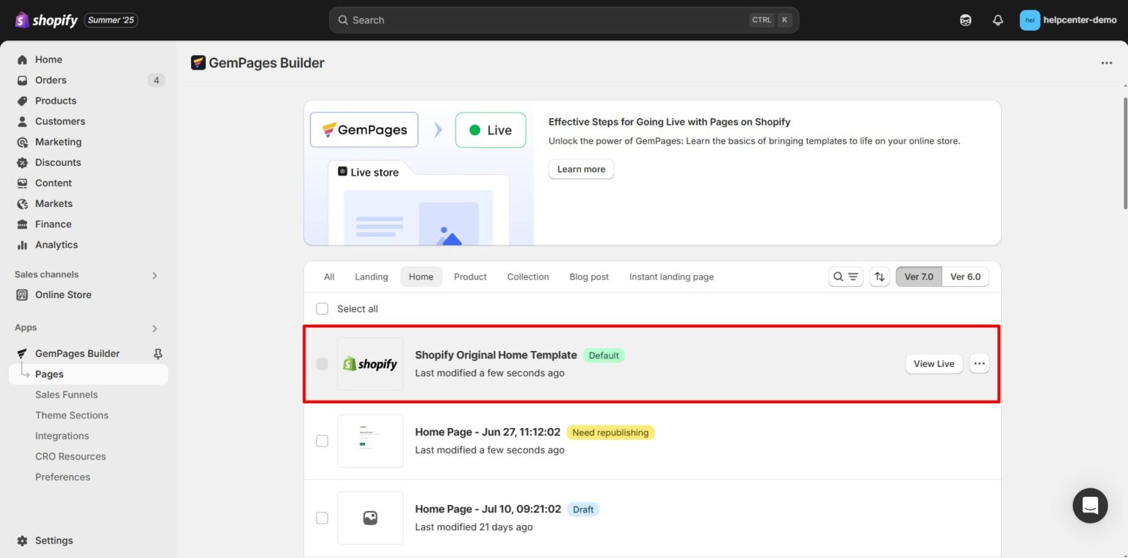Tick the checkbox for Shopify Original Home Template
Screen dimensions: 1128x558
coord(322,363)
